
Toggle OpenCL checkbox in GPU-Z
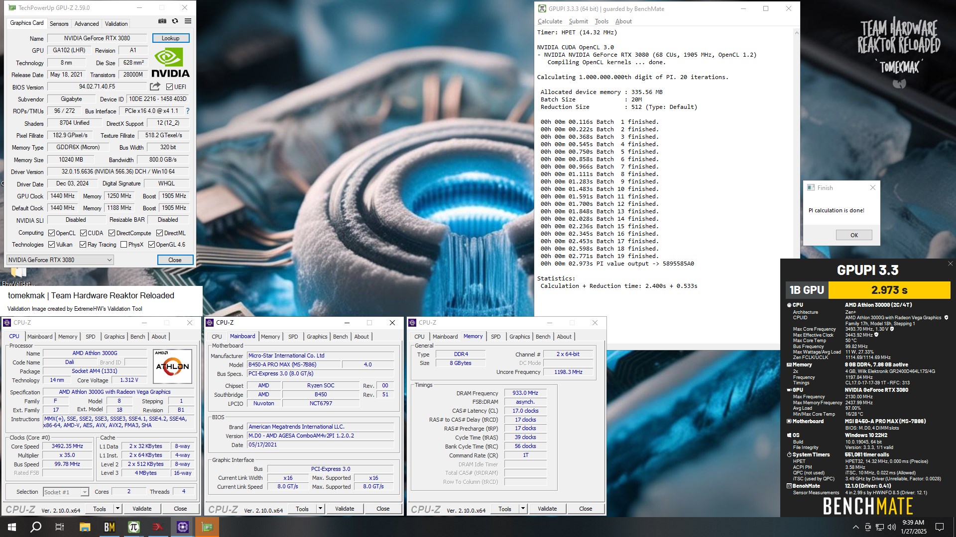click(x=51, y=233)
